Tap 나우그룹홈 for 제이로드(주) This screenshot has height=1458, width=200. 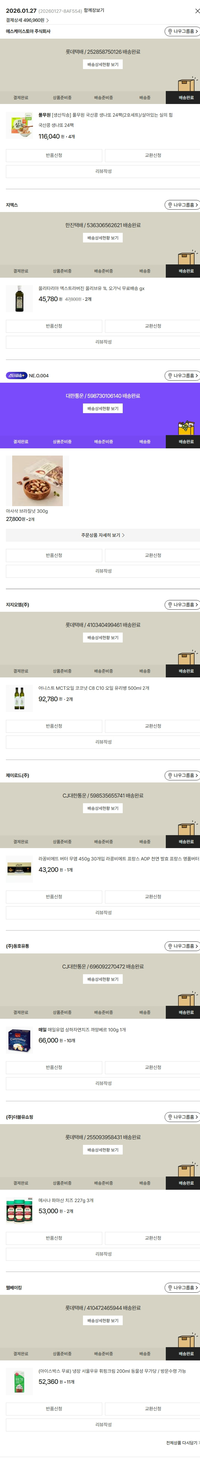182,776
